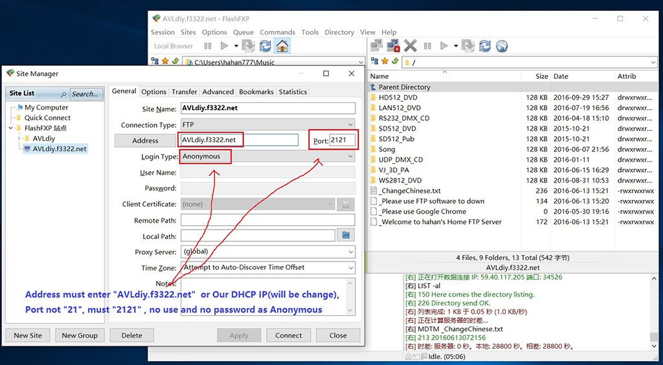Click the certificate icon beside Client Certificate
Screen dimensions: 663x365
pyautogui.click(x=346, y=204)
